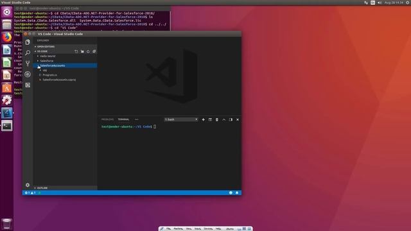This screenshot has height=231, width=411.
Task: Open the Explorer view in the activity bar
Action: [28, 42]
